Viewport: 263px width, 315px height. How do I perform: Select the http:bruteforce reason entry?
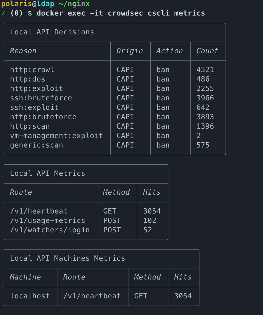[43, 117]
